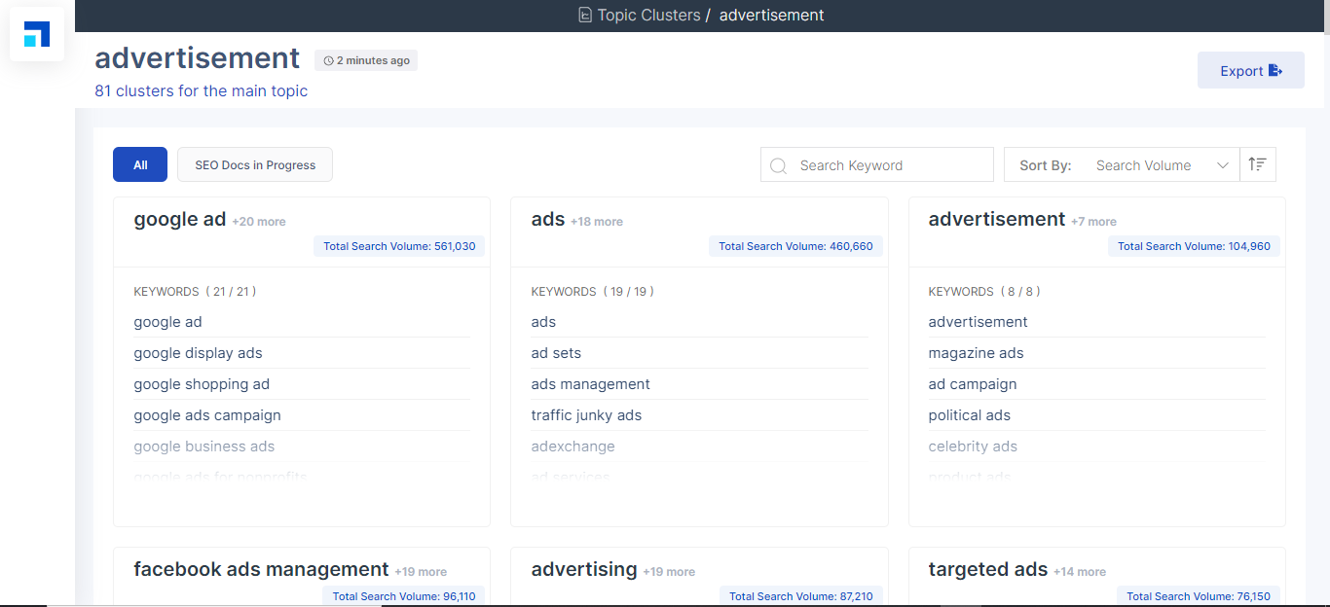Click the search magnifier icon

(778, 165)
